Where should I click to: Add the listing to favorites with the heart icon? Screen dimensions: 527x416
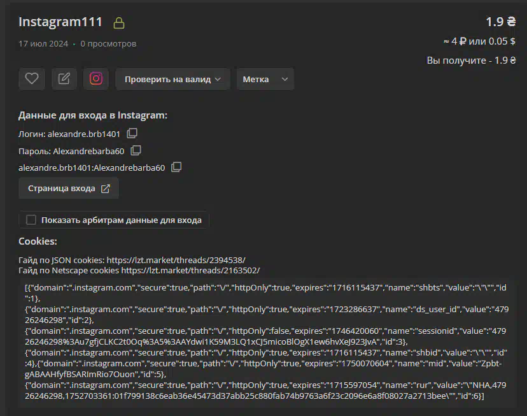[32, 79]
